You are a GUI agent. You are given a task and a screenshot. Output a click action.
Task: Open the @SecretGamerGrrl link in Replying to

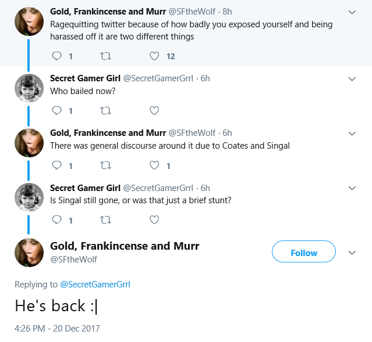95,285
